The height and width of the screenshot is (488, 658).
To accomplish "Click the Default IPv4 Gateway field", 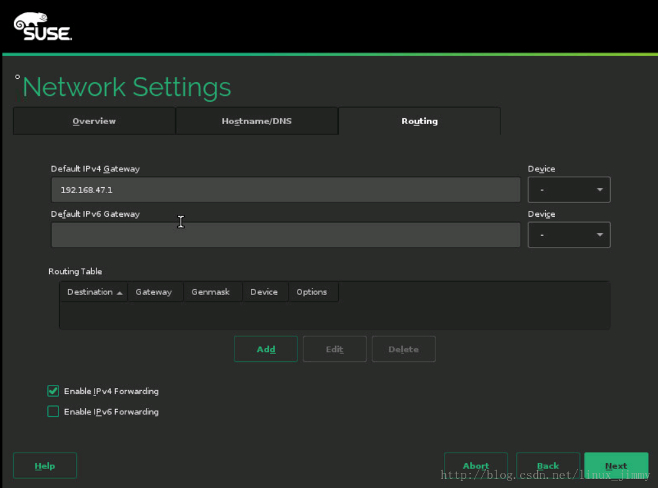I will pyautogui.click(x=286, y=190).
